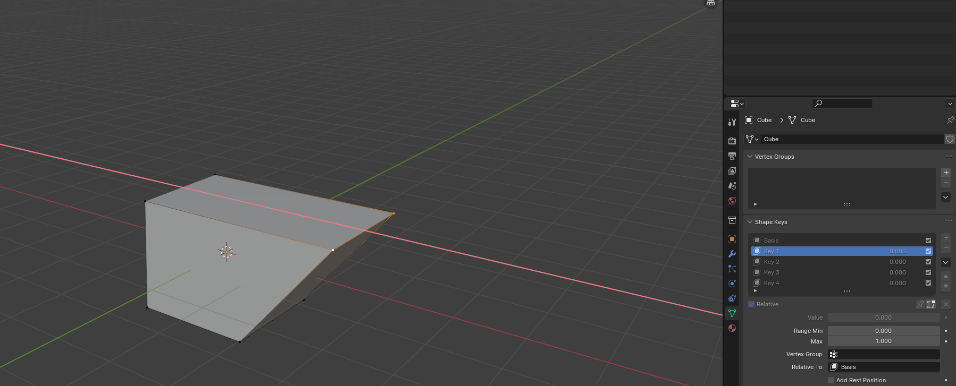
Task: Open vertex group specials dropdown menu
Action: tap(946, 197)
